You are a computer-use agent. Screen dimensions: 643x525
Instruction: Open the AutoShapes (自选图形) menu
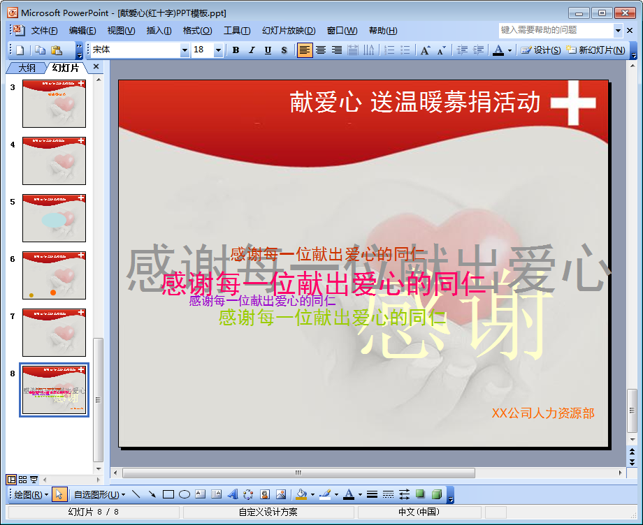99,494
